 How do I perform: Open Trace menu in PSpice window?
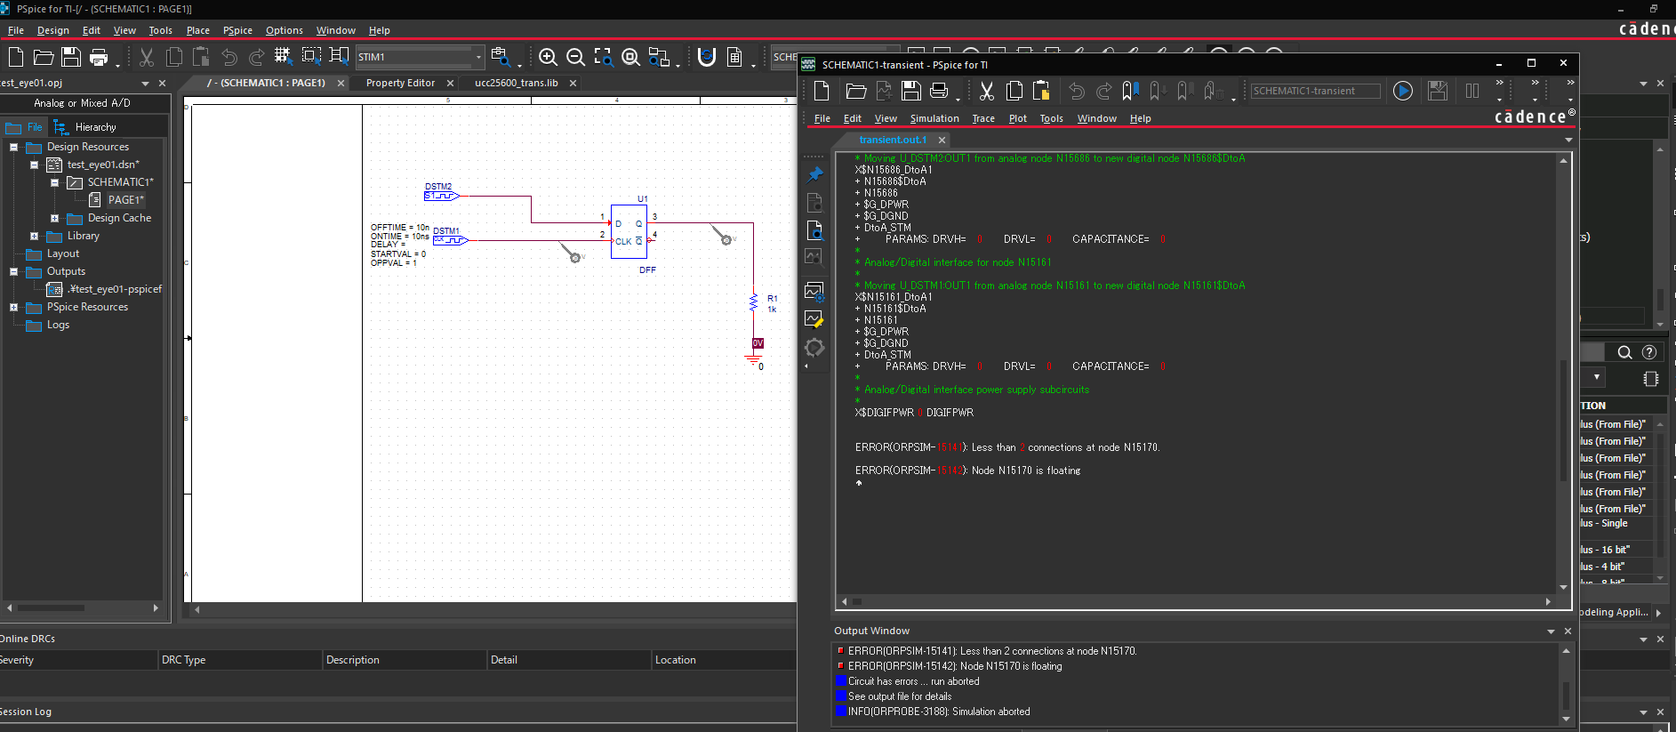(x=983, y=118)
